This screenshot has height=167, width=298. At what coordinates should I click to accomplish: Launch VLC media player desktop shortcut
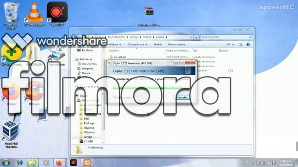(34, 14)
